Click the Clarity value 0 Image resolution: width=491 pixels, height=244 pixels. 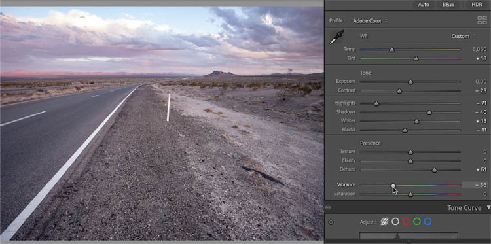click(485, 160)
